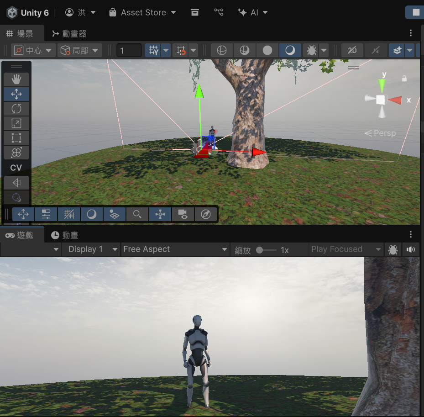This screenshot has height=417, width=424.
Task: Change pivot mode 中心 dropdown
Action: 33,50
